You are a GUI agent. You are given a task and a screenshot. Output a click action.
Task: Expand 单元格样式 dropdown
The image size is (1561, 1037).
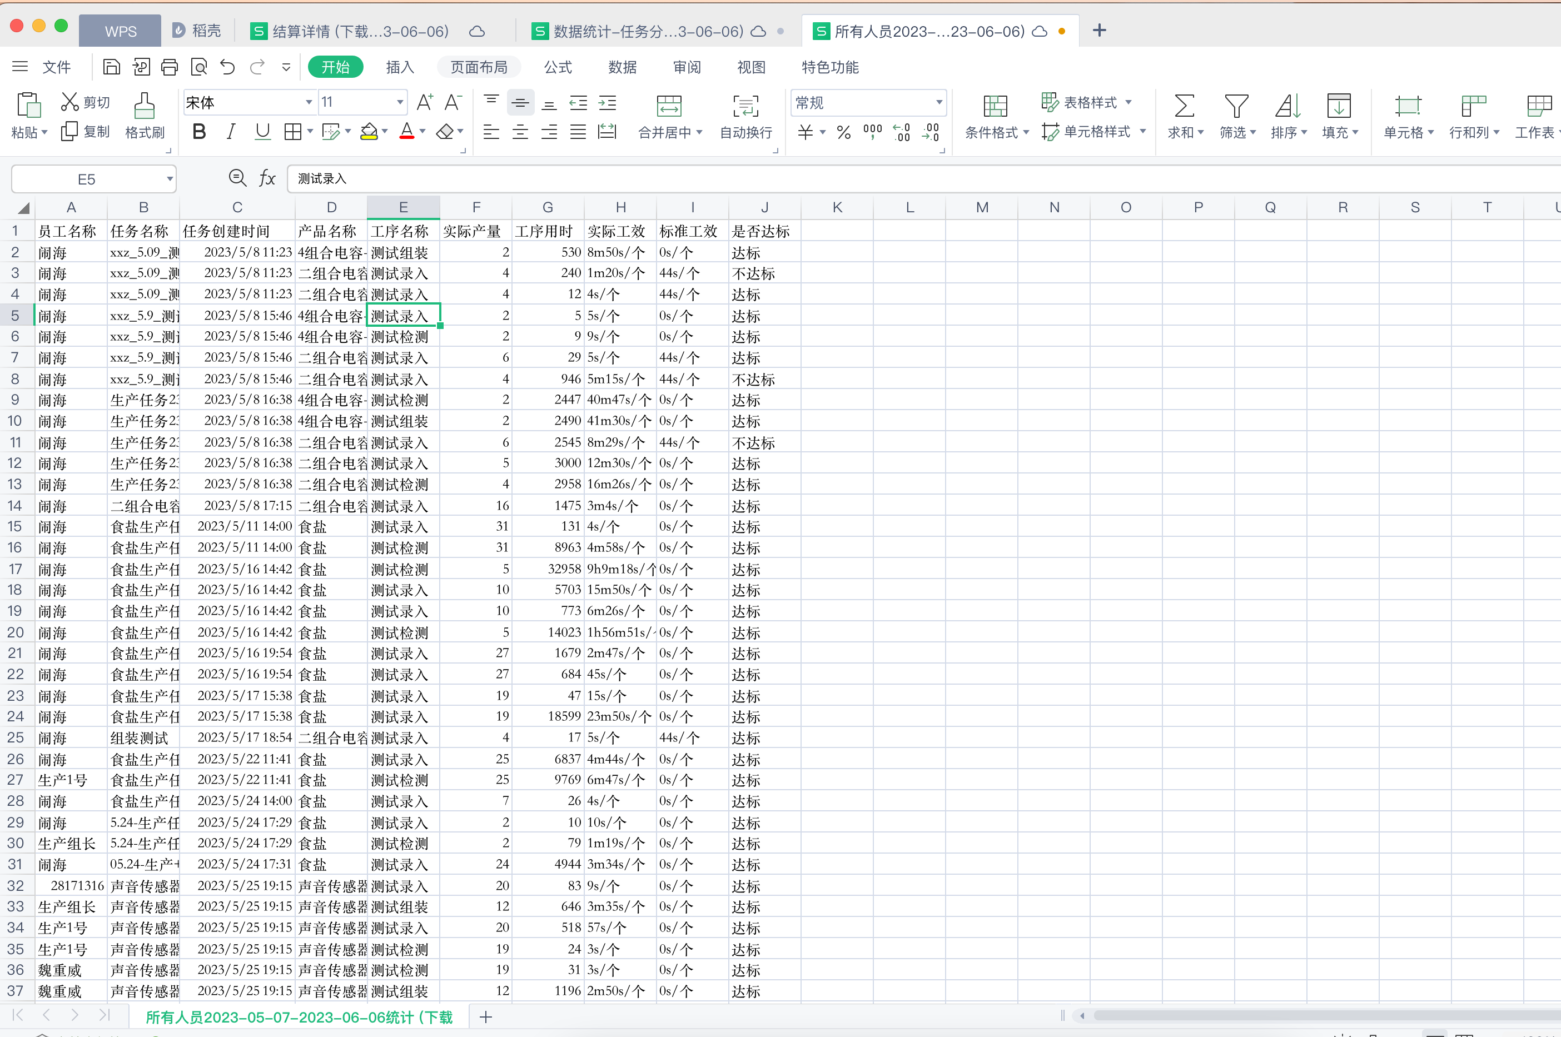pos(1142,132)
